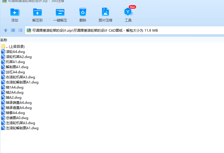Open the 图片压缩 image compression tool

click(x=105, y=12)
